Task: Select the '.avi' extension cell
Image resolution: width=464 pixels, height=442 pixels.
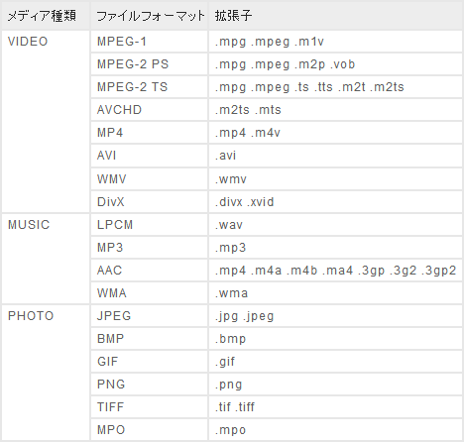Action: (335, 156)
